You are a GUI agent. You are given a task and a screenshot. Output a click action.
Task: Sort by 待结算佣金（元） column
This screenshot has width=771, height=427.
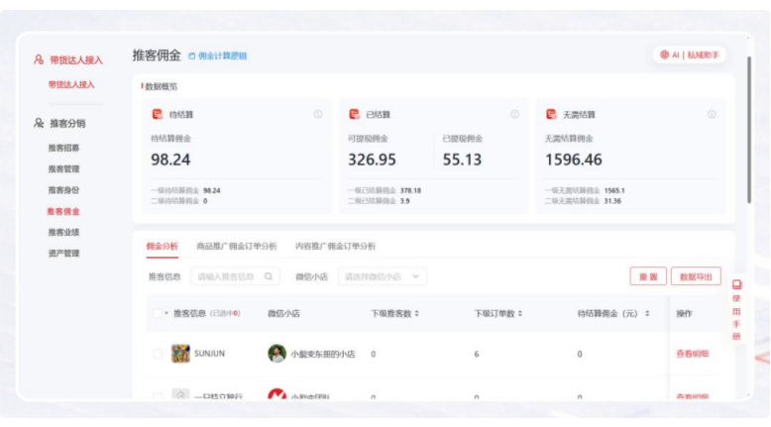coord(647,313)
